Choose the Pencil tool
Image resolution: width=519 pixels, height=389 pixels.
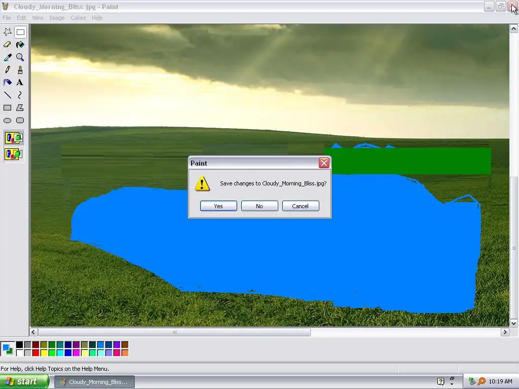click(x=7, y=70)
